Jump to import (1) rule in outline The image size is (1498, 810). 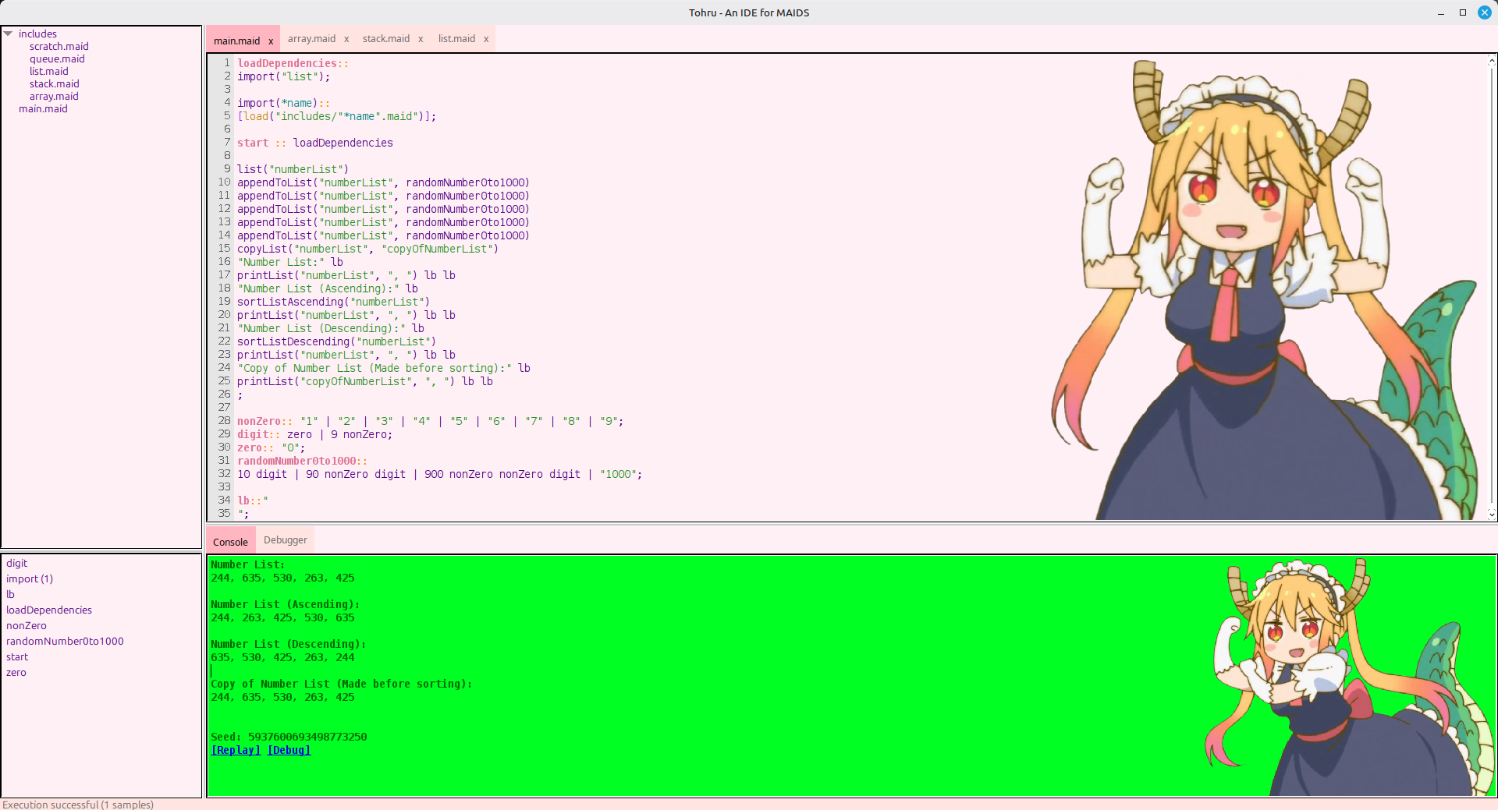tap(30, 578)
